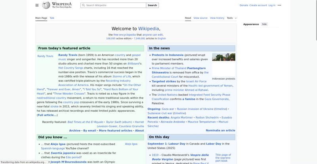The height and width of the screenshot is (164, 317).
Task: Open the Create account link
Action: tap(258, 5)
